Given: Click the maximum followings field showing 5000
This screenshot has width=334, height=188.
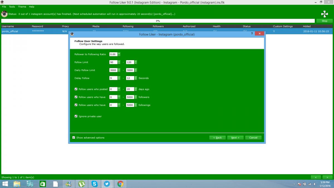Looking at the screenshot, I should [130, 105].
